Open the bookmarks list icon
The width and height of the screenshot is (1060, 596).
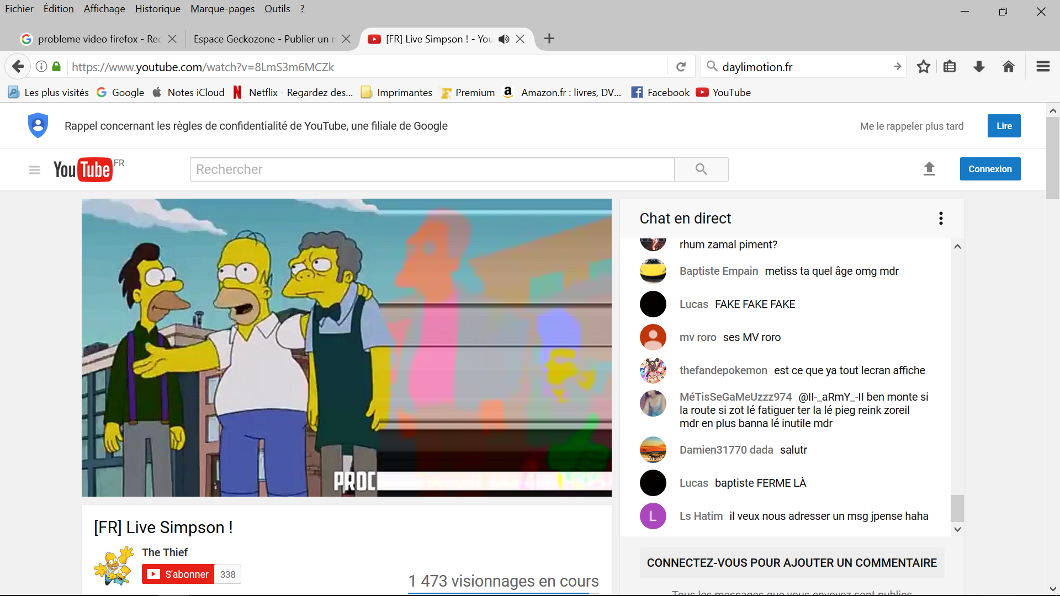click(x=950, y=67)
